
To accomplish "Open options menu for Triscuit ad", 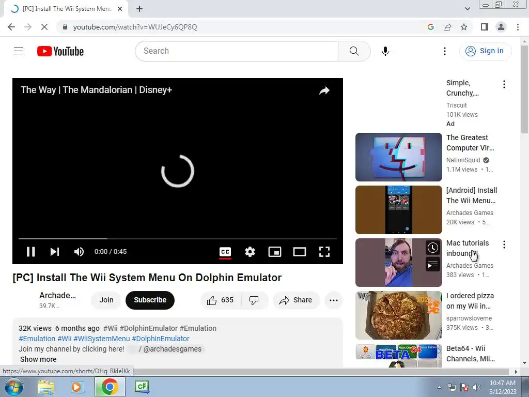I will click(504, 84).
